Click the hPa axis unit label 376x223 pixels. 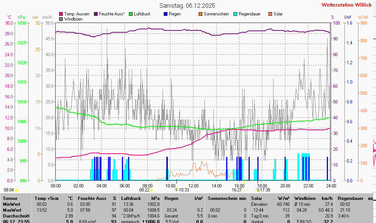(21, 17)
